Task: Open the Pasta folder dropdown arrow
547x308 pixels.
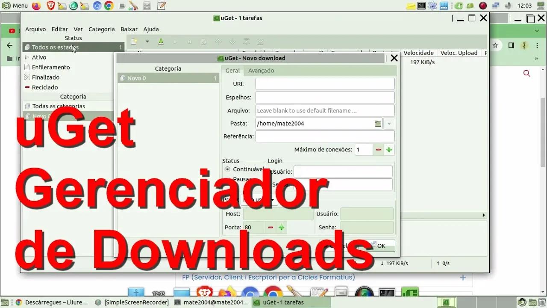Action: (389, 123)
